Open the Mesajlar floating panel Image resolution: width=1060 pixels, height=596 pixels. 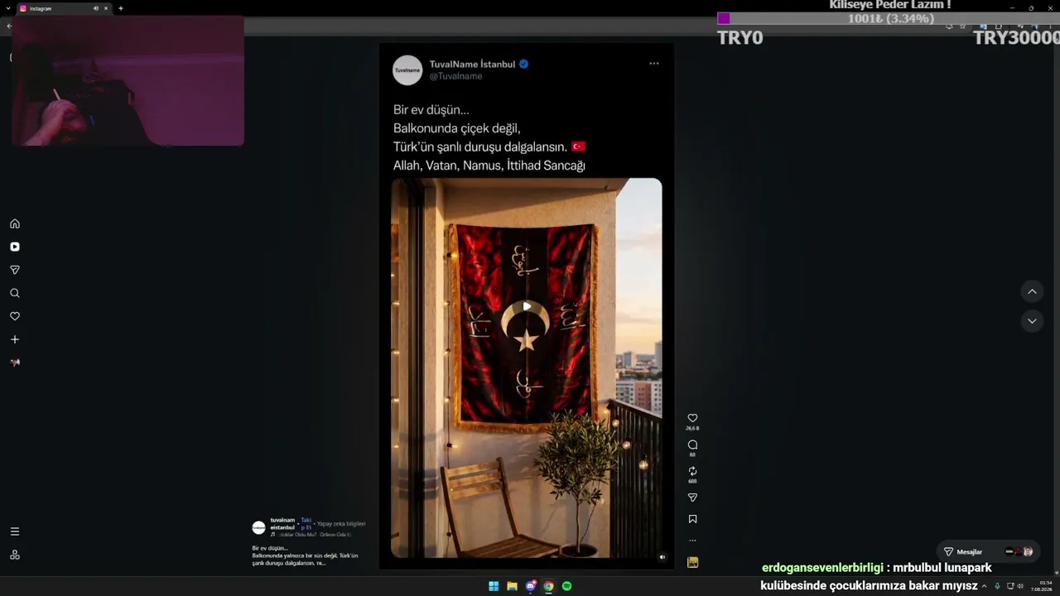pos(988,551)
